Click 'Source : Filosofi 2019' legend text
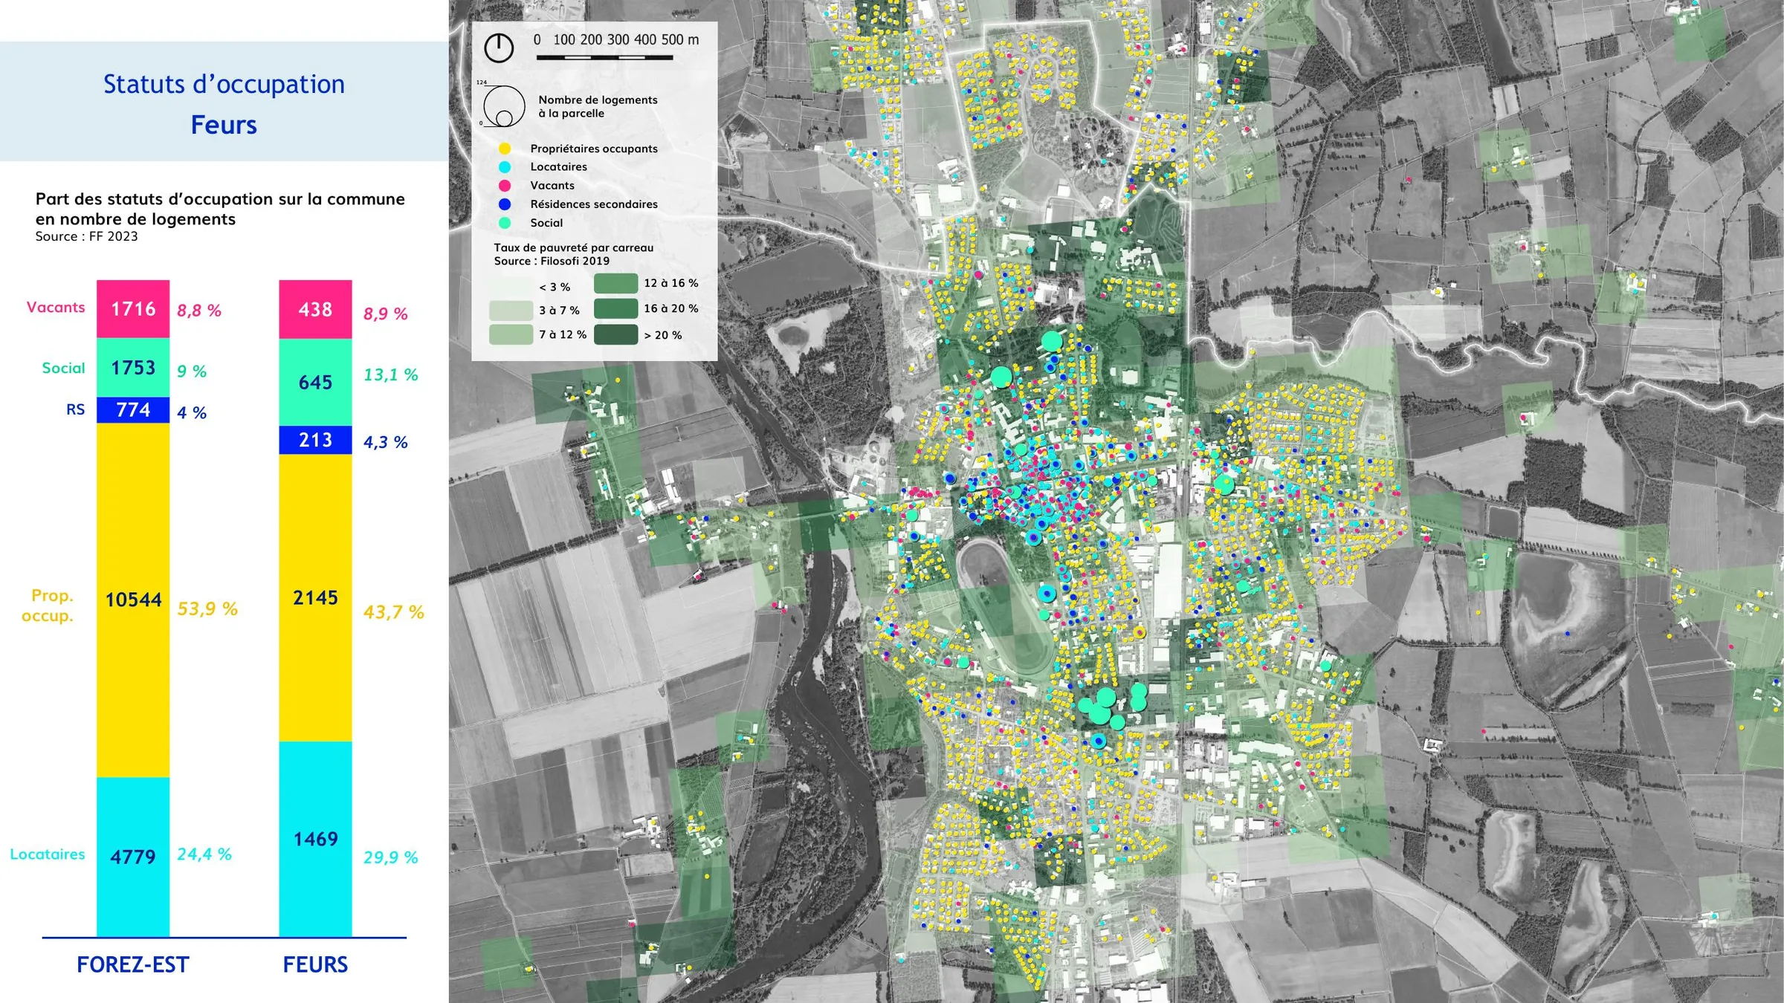This screenshot has width=1784, height=1003. 552,262
